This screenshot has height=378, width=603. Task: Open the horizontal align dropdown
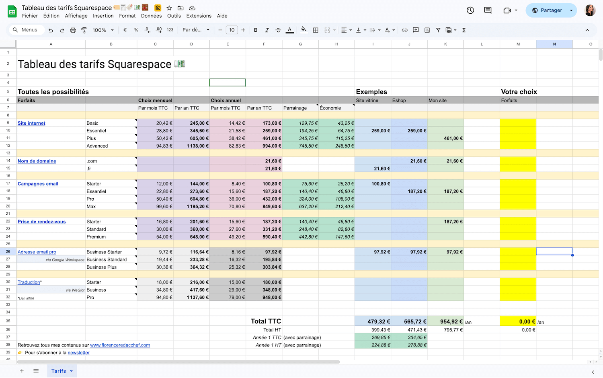(346, 30)
